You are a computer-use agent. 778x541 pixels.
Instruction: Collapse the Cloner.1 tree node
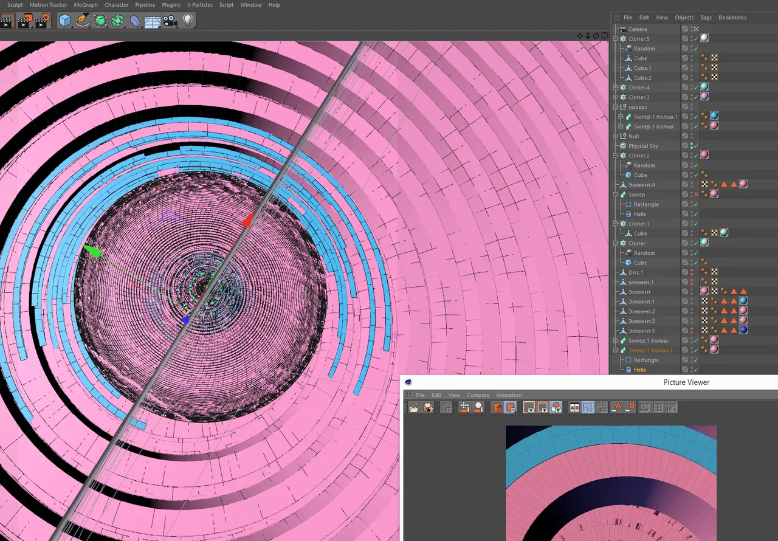coord(615,224)
